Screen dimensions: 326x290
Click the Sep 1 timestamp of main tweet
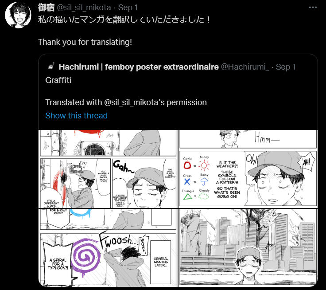[x=128, y=8]
